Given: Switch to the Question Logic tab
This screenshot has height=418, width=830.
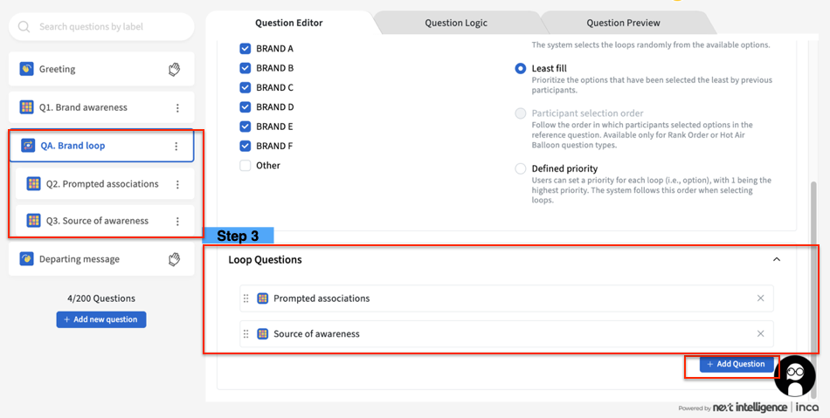Looking at the screenshot, I should click(x=456, y=23).
